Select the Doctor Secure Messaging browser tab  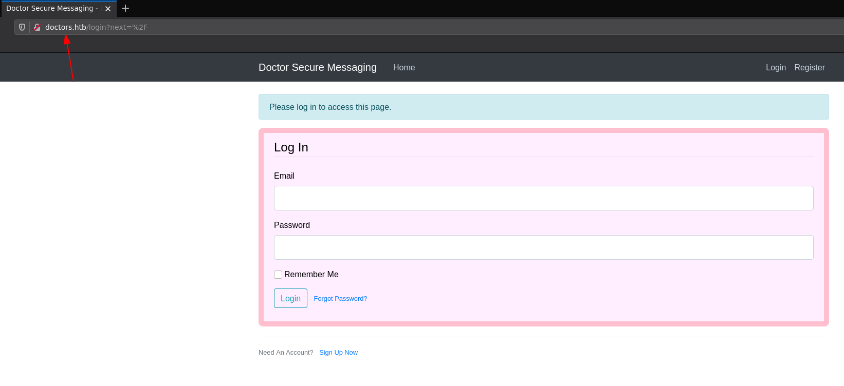tap(50, 9)
